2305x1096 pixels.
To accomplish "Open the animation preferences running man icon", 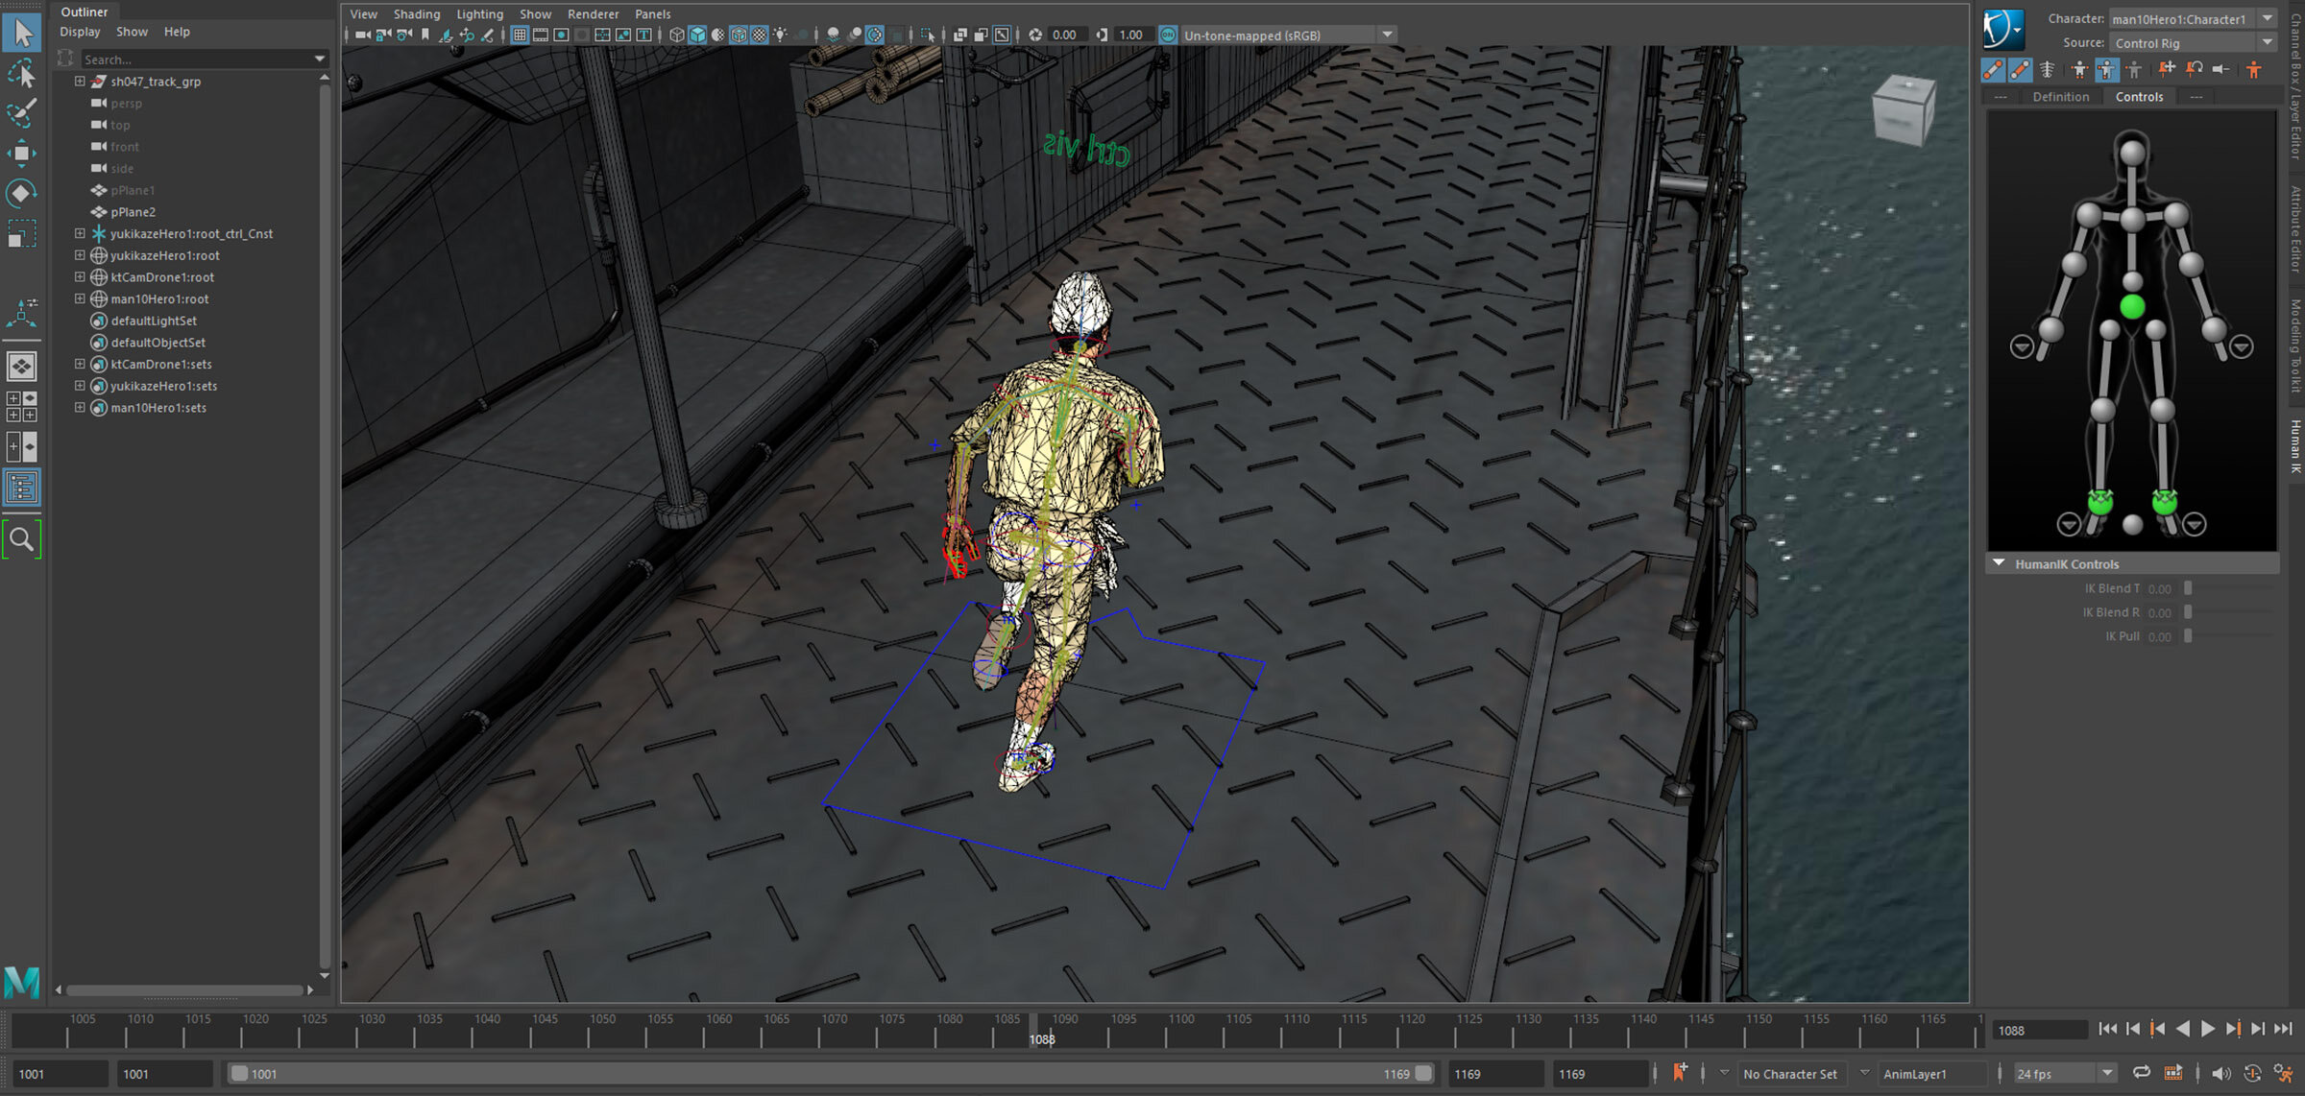I will pos(2284,1073).
